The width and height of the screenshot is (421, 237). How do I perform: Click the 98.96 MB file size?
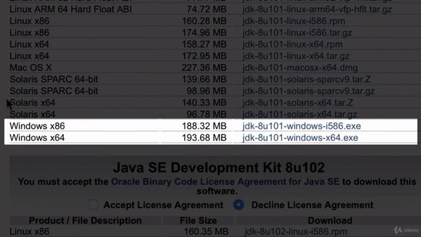tap(207, 91)
